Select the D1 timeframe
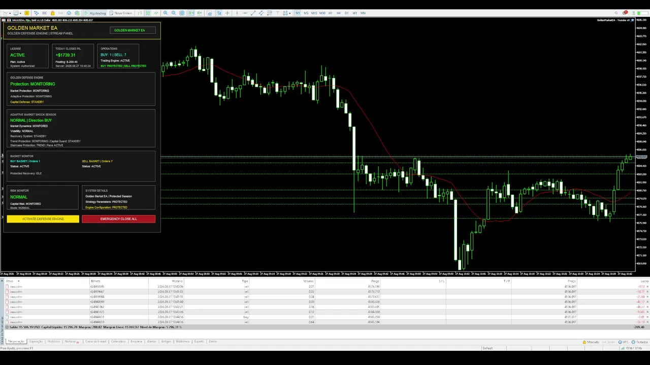The width and height of the screenshot is (650, 365). (347, 13)
